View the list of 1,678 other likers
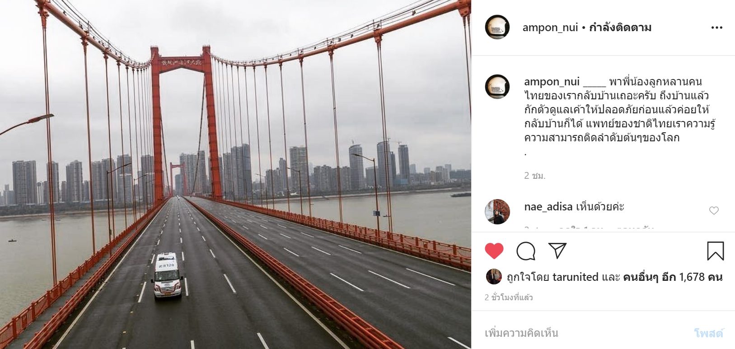The width and height of the screenshot is (735, 349). click(x=673, y=277)
